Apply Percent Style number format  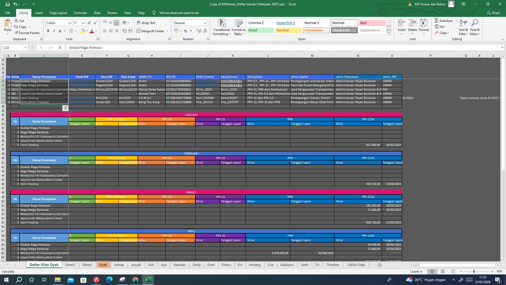pos(186,31)
